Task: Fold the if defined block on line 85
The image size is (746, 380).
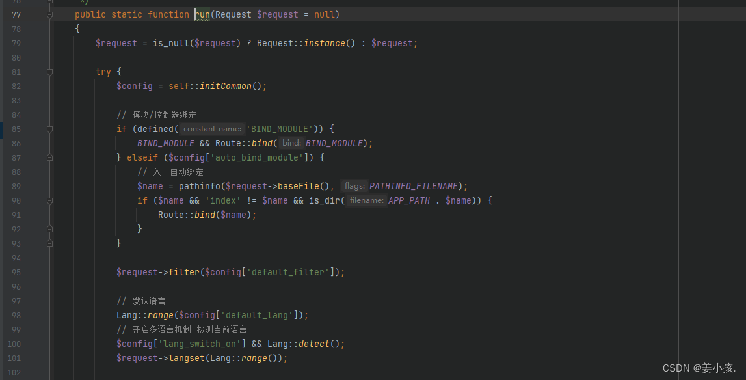Action: click(49, 129)
